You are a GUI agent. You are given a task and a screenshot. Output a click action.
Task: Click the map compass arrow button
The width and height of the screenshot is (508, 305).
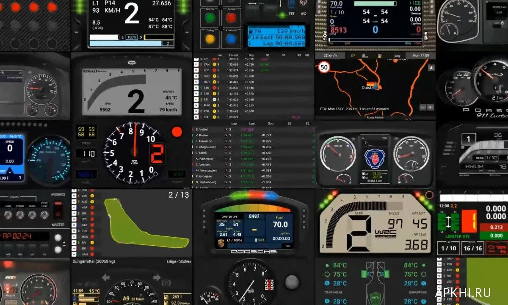click(431, 68)
